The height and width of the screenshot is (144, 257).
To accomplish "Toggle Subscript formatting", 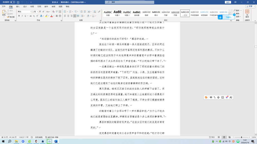I will (x=34, y=16).
